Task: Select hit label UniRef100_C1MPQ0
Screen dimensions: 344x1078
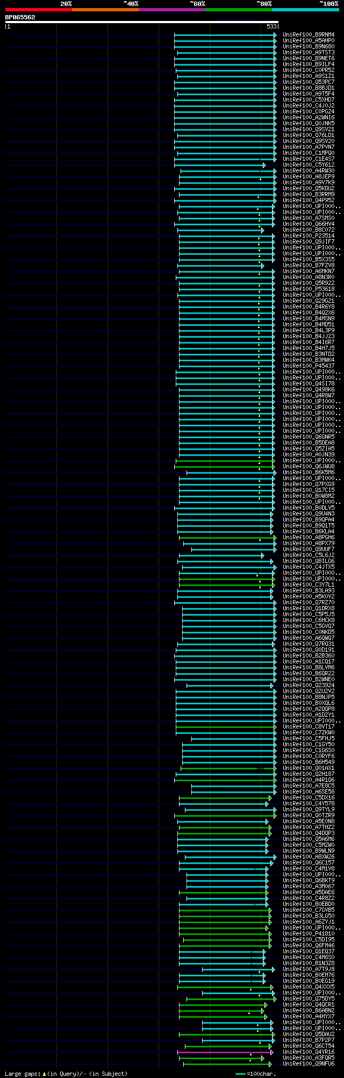Action: click(x=309, y=153)
